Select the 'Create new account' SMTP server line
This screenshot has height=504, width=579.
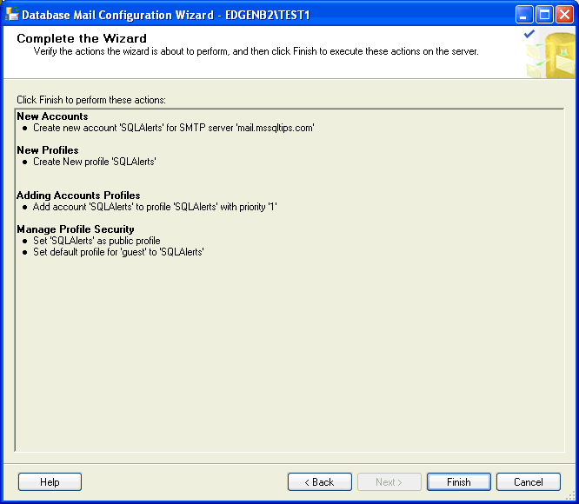[x=173, y=128]
